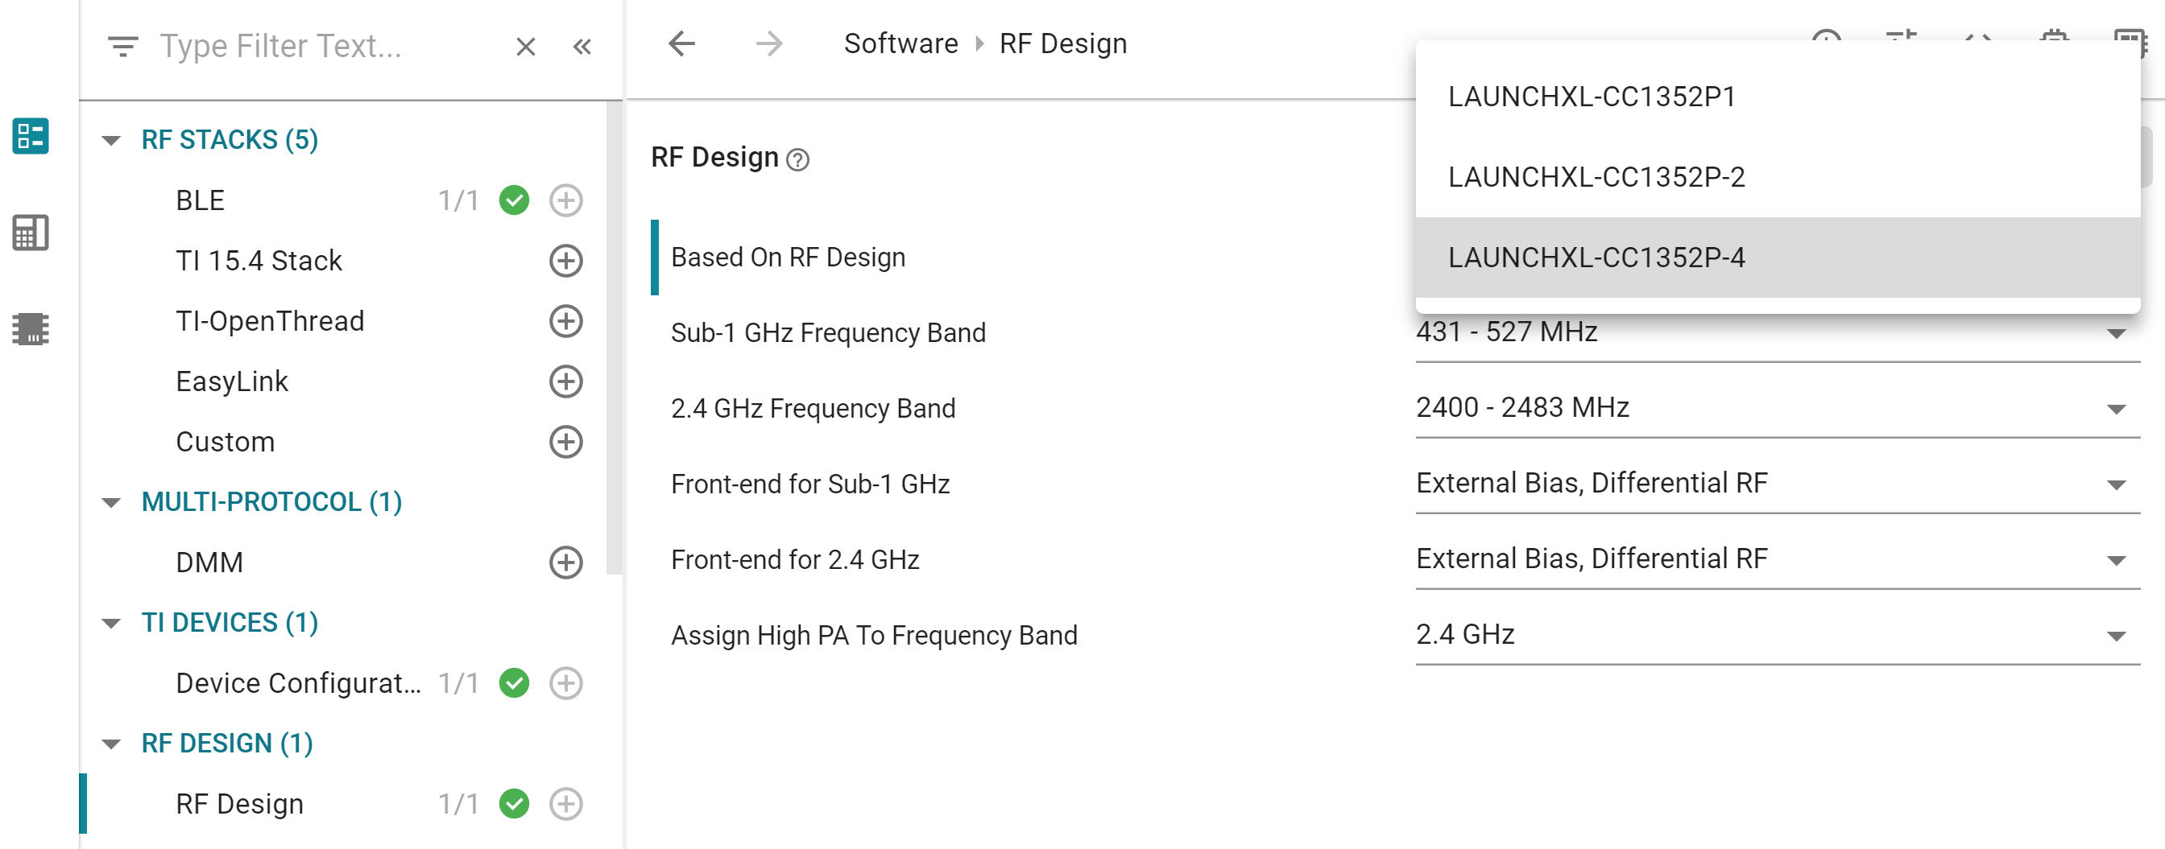The width and height of the screenshot is (2165, 849).
Task: Open the calculator-style board view sidebar icon
Action: click(31, 233)
